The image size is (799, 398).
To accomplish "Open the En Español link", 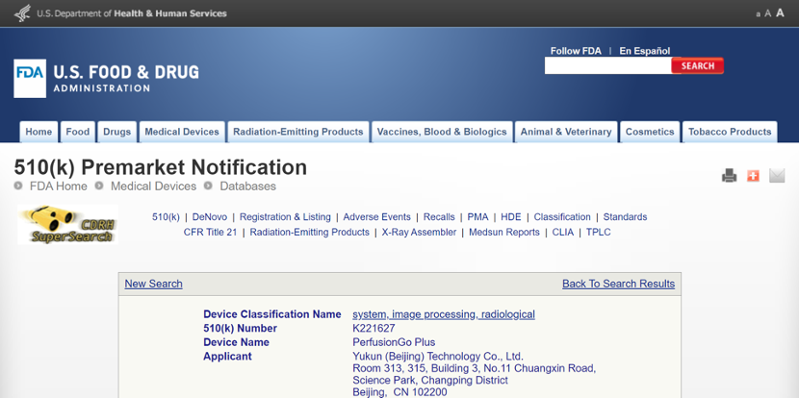I will click(x=644, y=51).
